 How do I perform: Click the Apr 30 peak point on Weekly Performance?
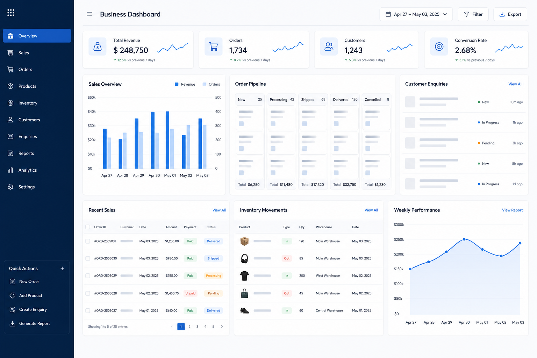tap(464, 239)
